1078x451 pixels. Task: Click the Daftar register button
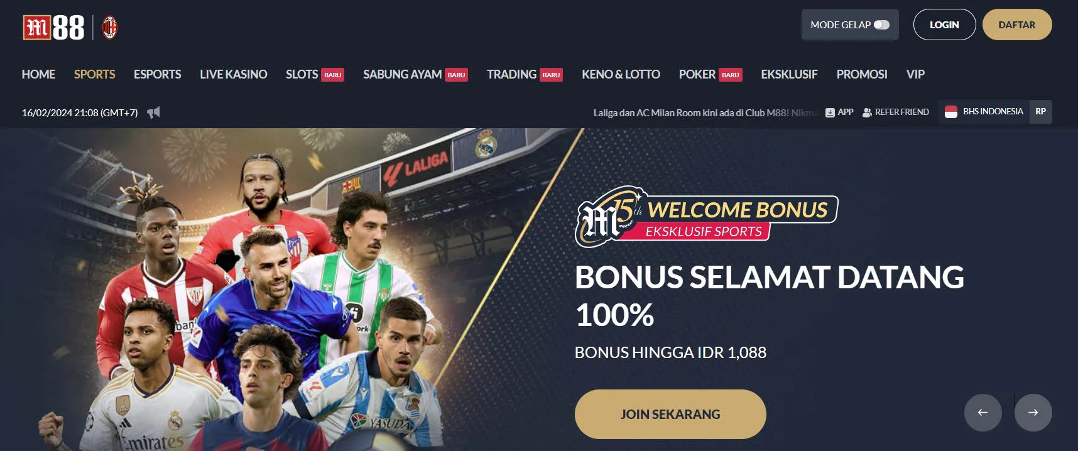coord(1017,24)
